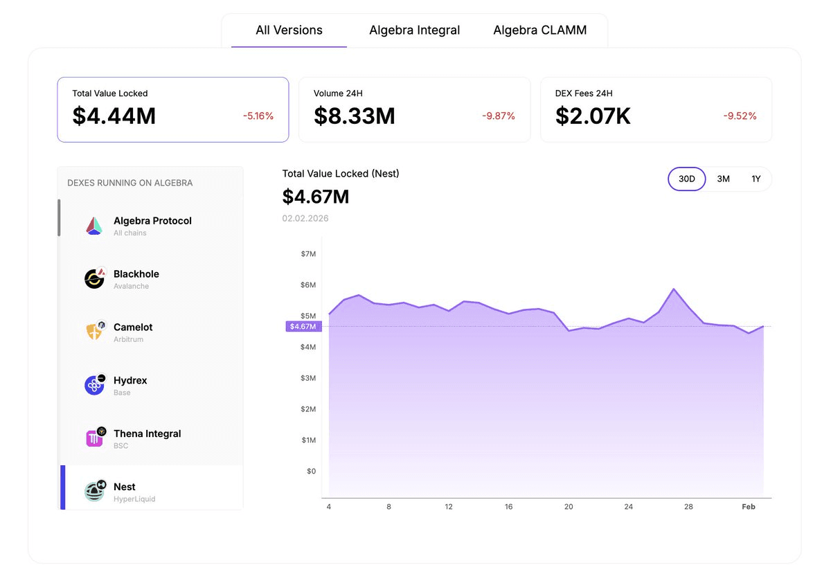This screenshot has width=831, height=583.
Task: Click the chart peak near day 28
Action: 674,289
